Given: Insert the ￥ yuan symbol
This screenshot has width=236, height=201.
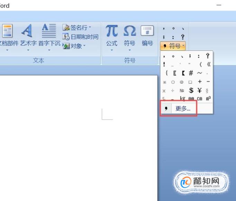Looking at the screenshot, I should tap(200, 90).
